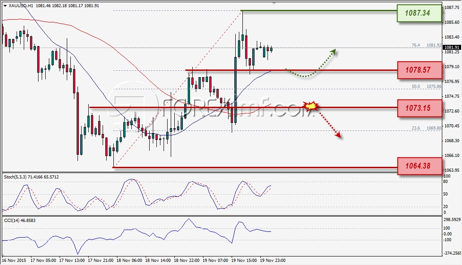
Task: Select the 50.0 Fibonacci level label
Action: tap(416, 87)
